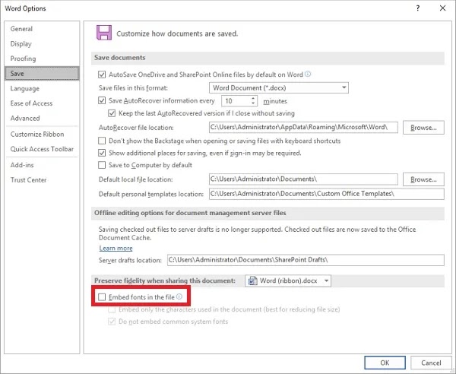Open the Word (ribbon).docx document dropdown
The height and width of the screenshot is (374, 456).
click(x=288, y=281)
